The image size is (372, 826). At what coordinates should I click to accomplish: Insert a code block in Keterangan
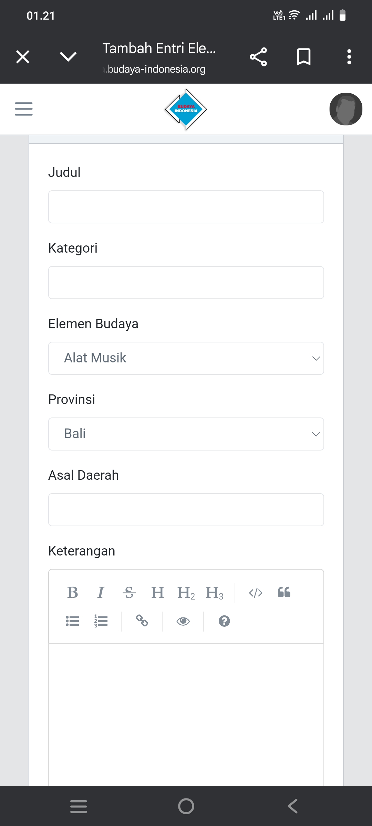coord(256,592)
